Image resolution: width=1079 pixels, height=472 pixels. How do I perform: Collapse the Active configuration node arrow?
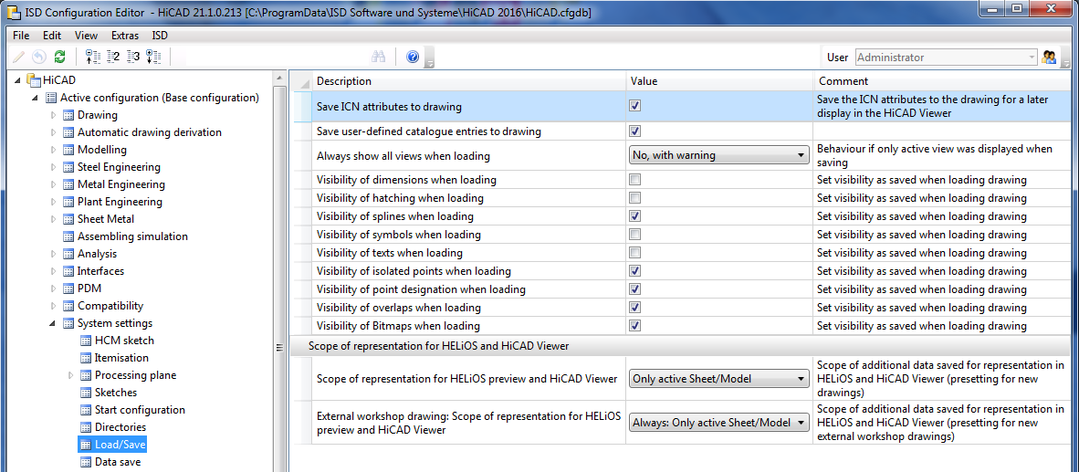(x=37, y=98)
